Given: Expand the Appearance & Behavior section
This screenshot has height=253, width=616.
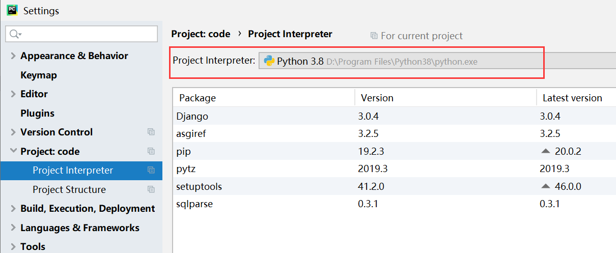Looking at the screenshot, I should point(13,56).
